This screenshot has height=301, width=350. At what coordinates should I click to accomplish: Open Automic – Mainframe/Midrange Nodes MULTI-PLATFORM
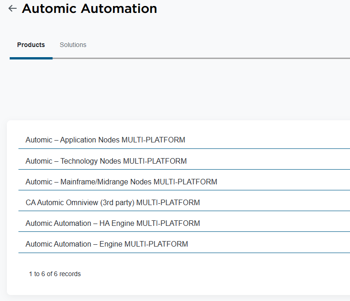[x=121, y=182]
